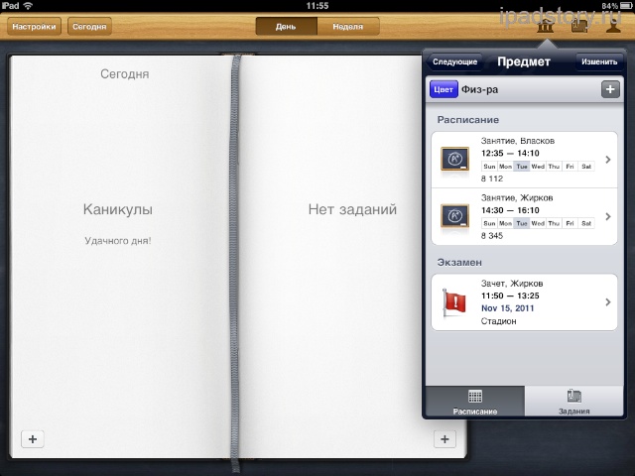Tap the Wi-Fi indicator in the status bar
The height and width of the screenshot is (476, 635).
(28, 6)
